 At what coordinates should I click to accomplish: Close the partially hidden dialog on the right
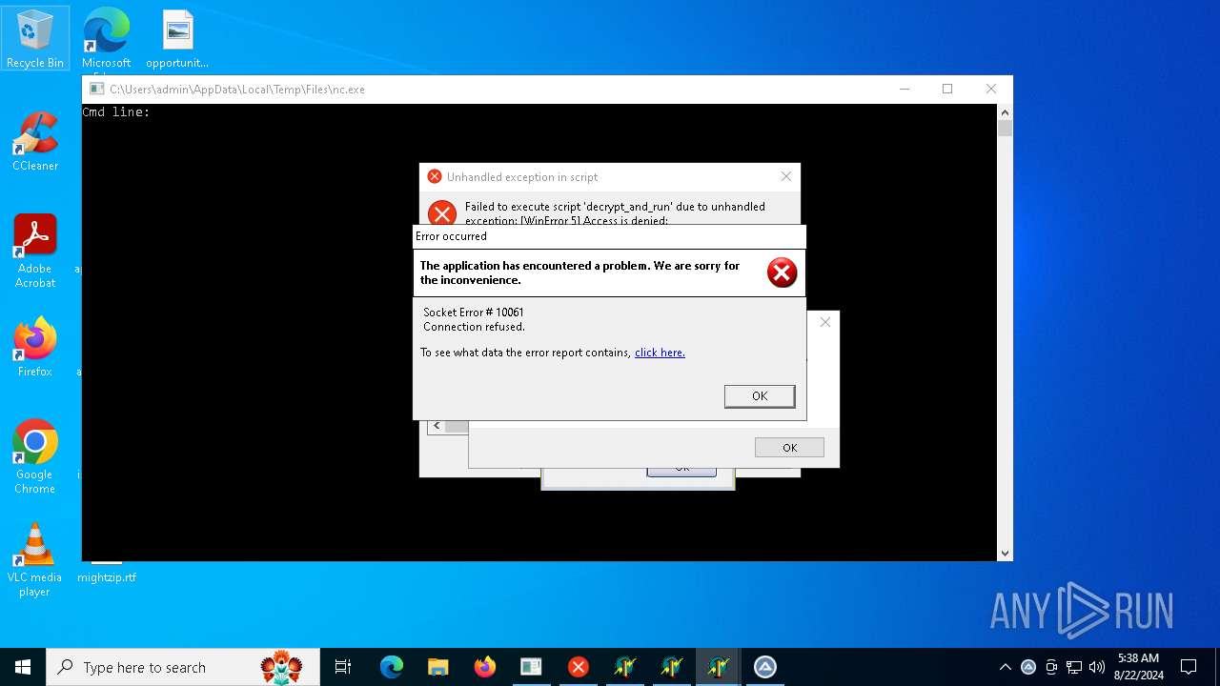825,322
